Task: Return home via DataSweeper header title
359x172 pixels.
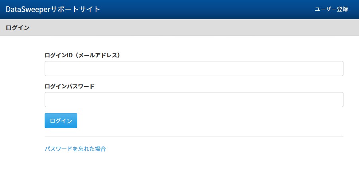Action: (x=53, y=10)
